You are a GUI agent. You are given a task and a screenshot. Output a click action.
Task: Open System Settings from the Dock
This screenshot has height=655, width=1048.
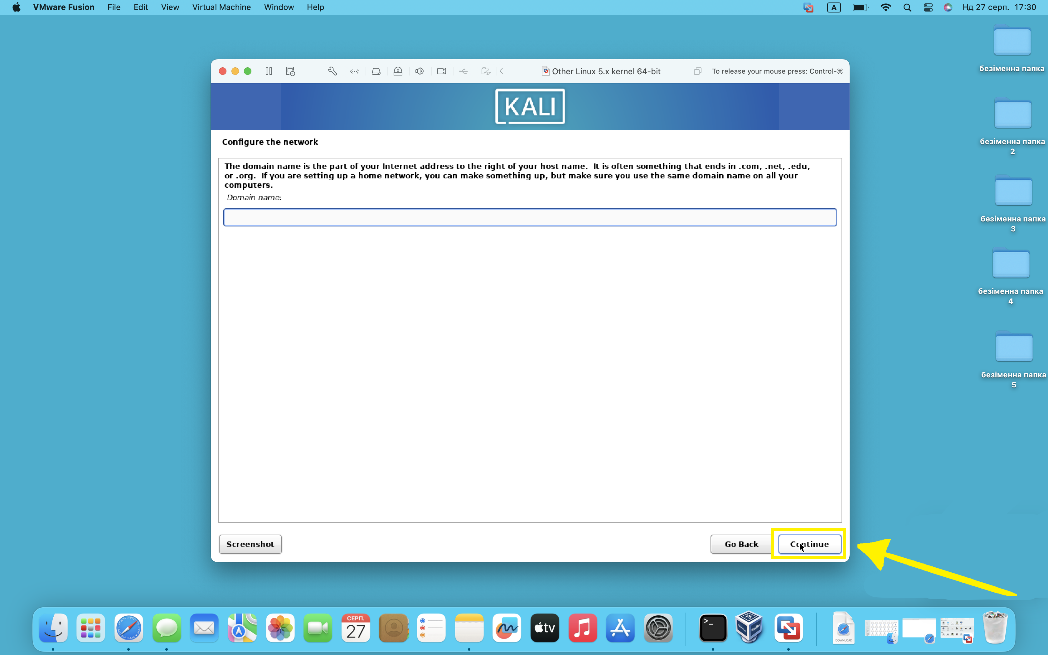[x=658, y=628]
